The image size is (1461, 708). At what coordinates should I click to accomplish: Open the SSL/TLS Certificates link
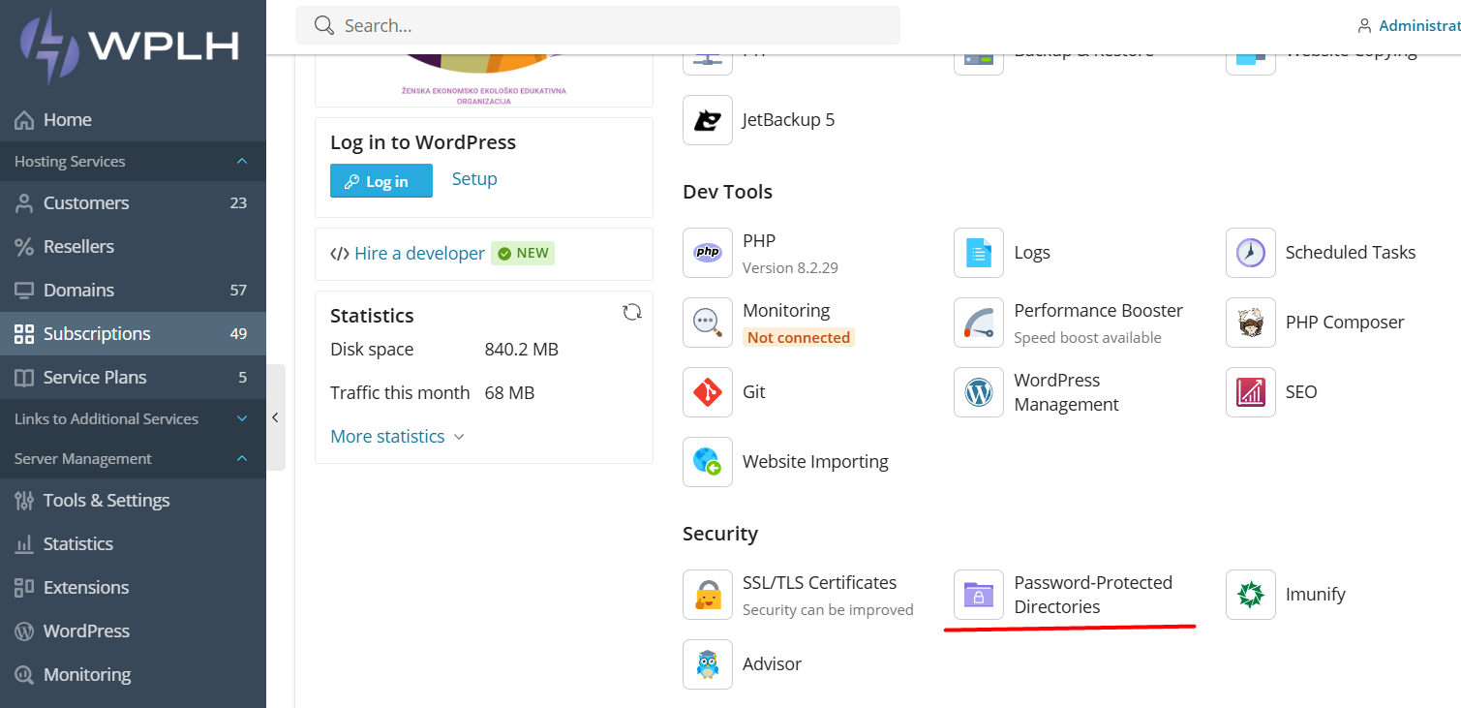[x=819, y=583]
